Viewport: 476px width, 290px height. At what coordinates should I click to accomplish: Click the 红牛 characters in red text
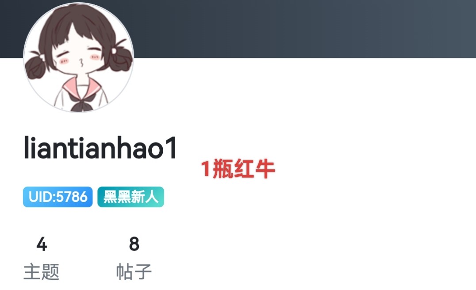pos(254,169)
